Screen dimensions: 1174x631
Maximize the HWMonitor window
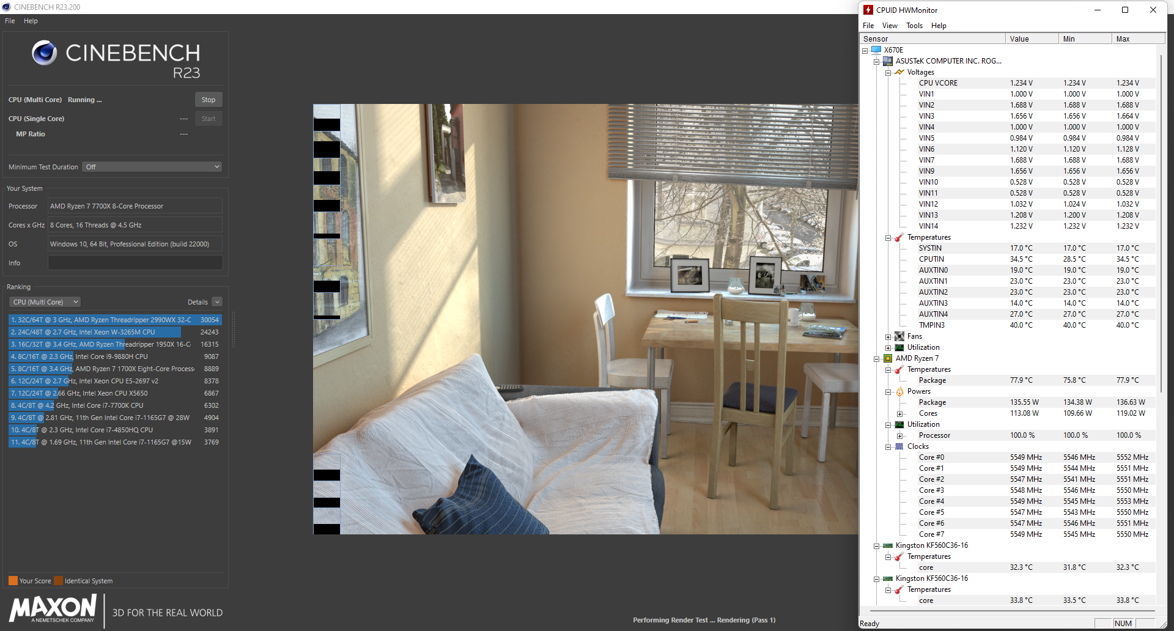(1125, 10)
